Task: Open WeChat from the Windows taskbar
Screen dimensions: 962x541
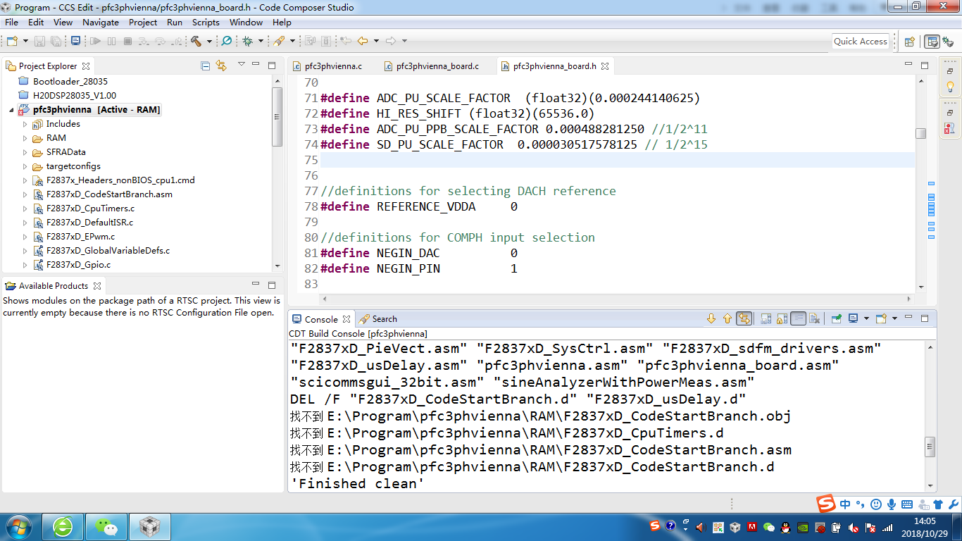Action: [x=106, y=527]
